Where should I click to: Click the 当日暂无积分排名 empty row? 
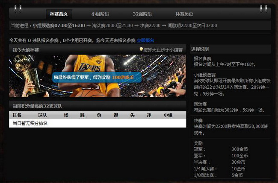(30, 123)
